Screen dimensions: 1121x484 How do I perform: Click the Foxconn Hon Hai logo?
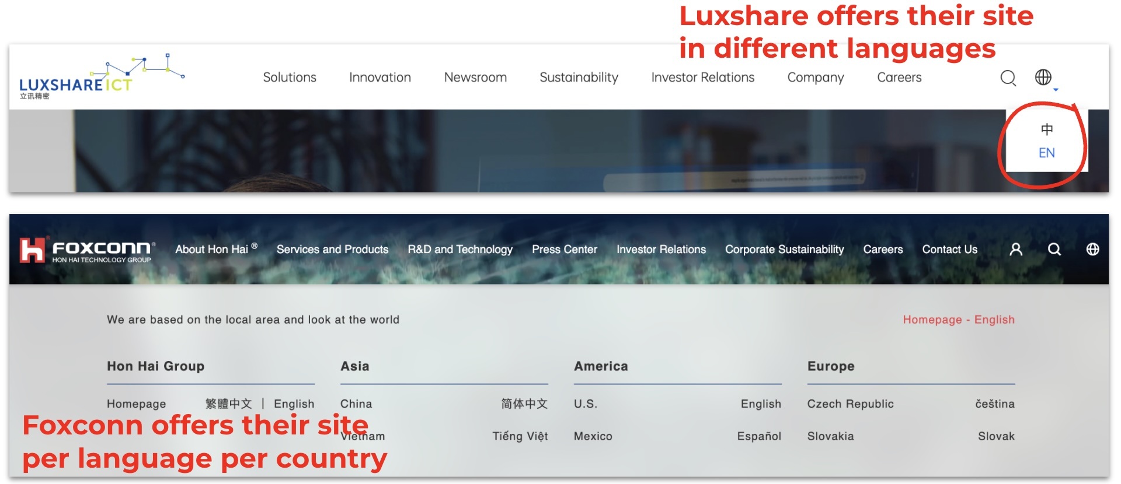click(87, 250)
